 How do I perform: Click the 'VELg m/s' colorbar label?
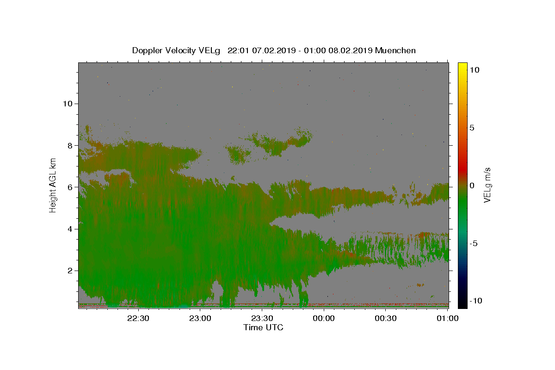[x=487, y=185]
